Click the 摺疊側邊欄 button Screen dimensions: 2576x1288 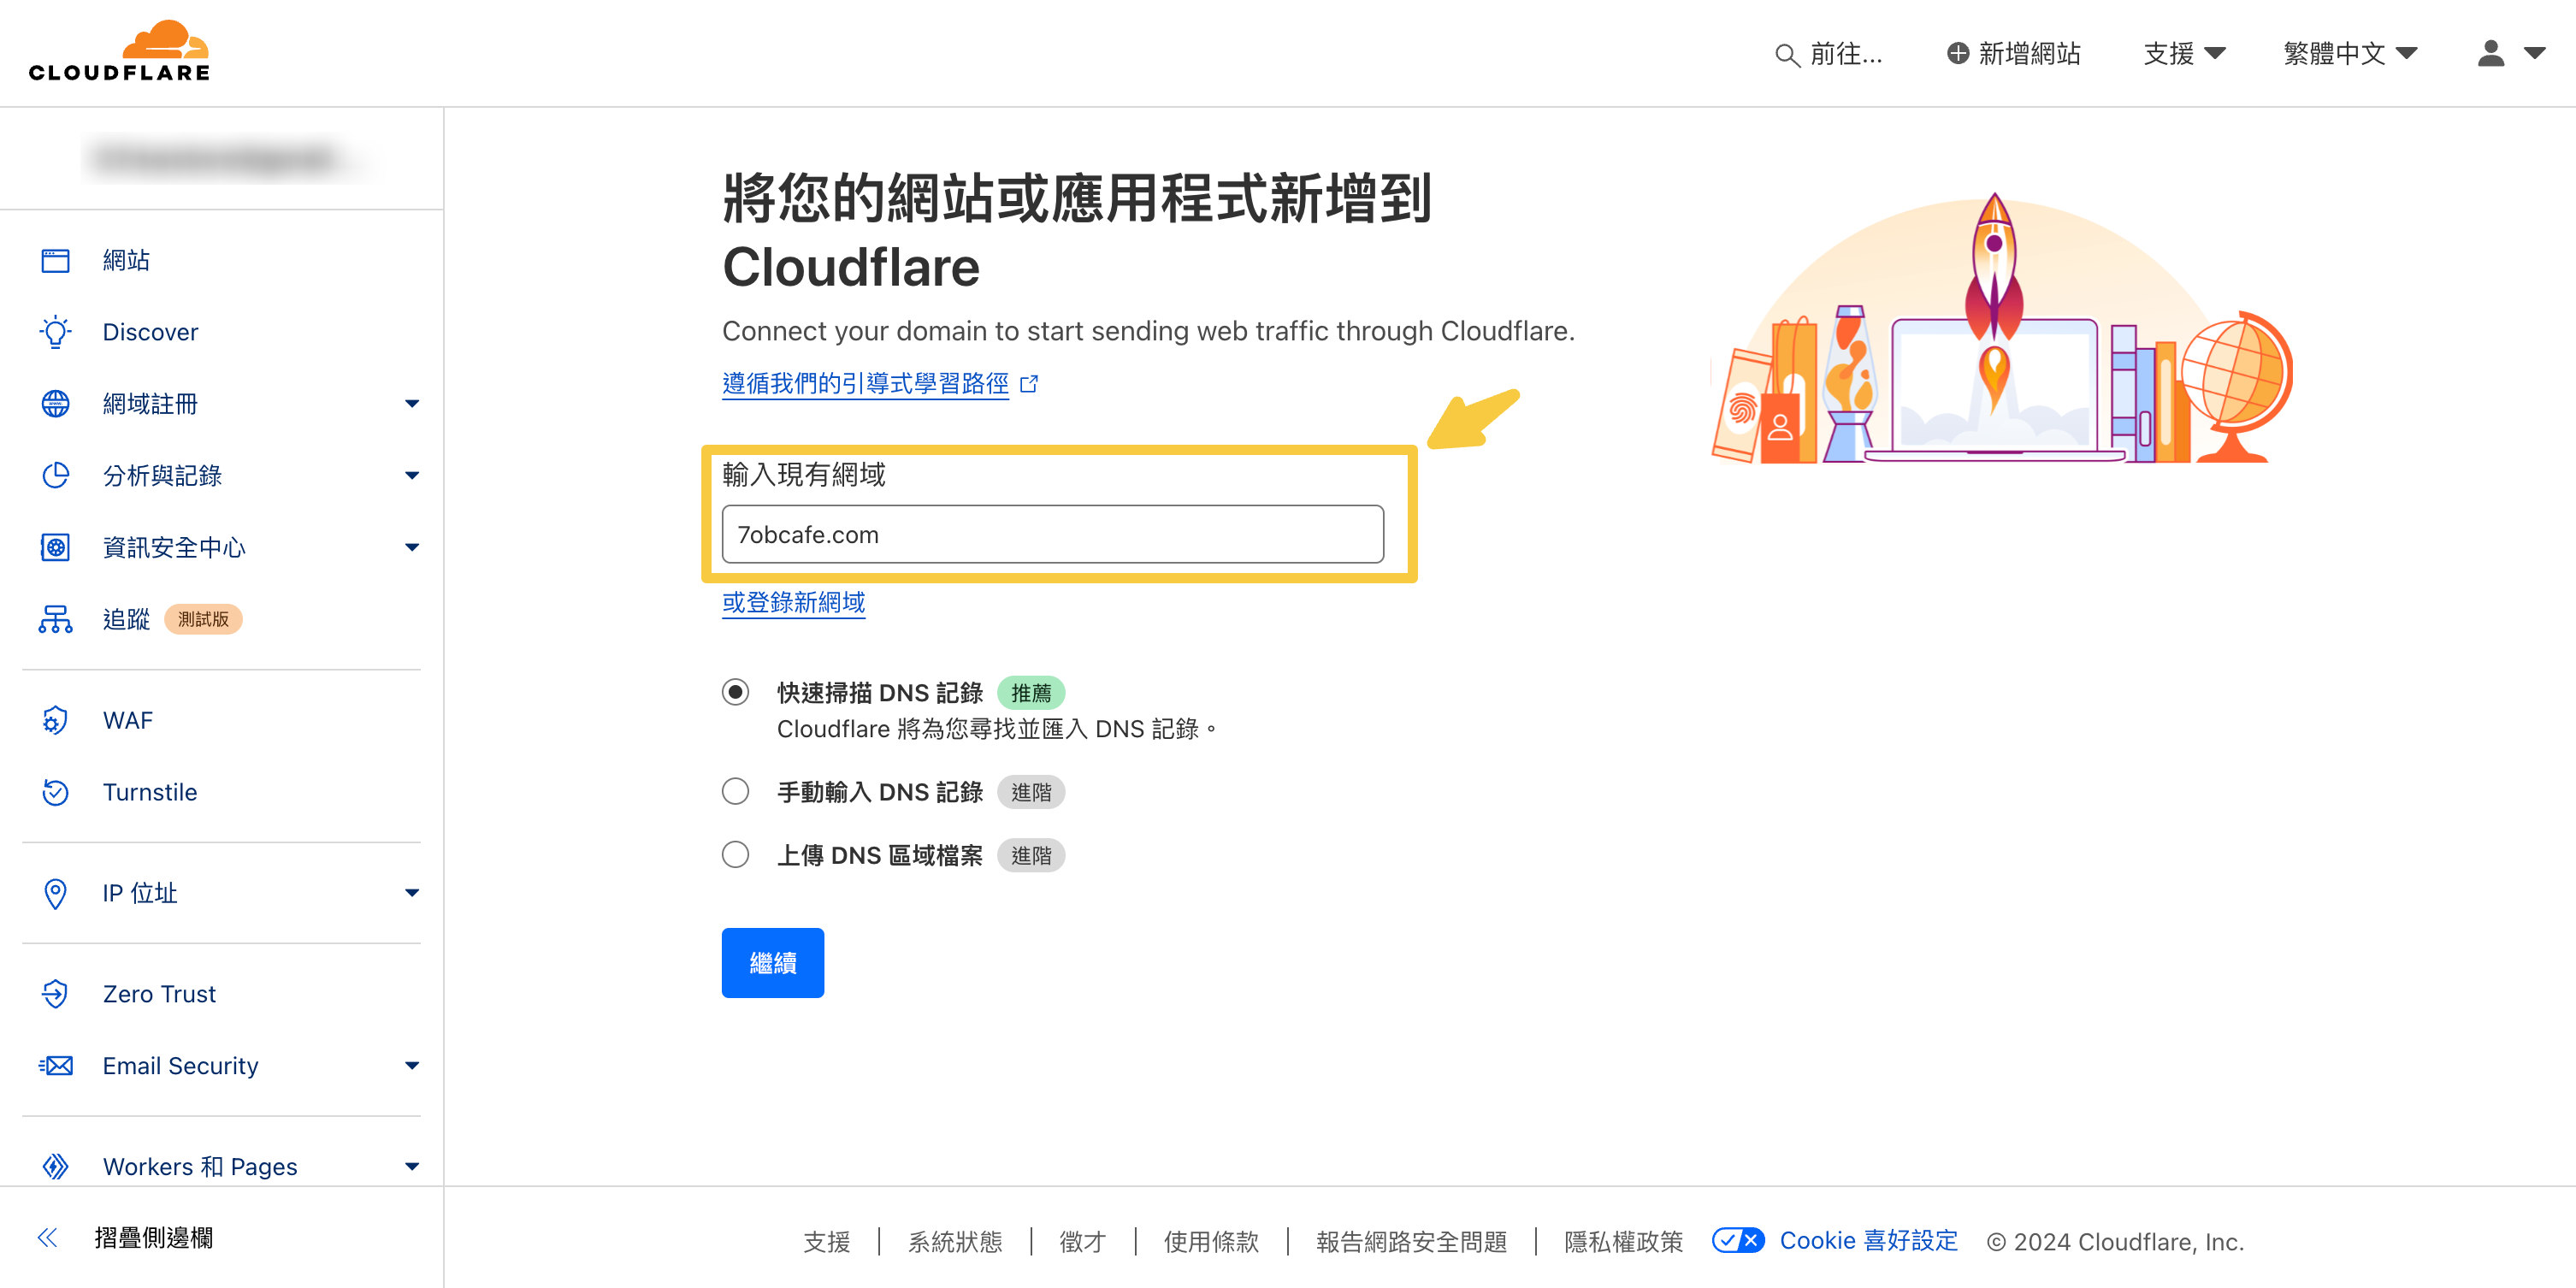(x=153, y=1238)
